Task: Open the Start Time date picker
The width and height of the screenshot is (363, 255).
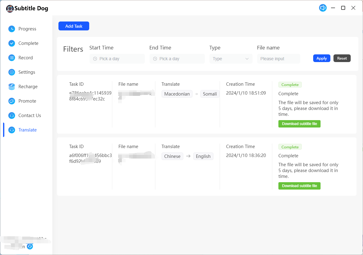Action: coord(117,59)
